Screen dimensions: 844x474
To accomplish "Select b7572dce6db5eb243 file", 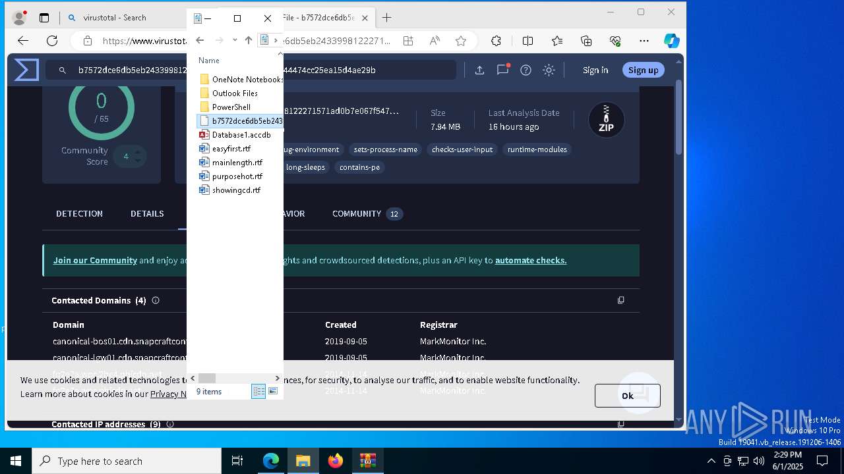I will pyautogui.click(x=241, y=120).
